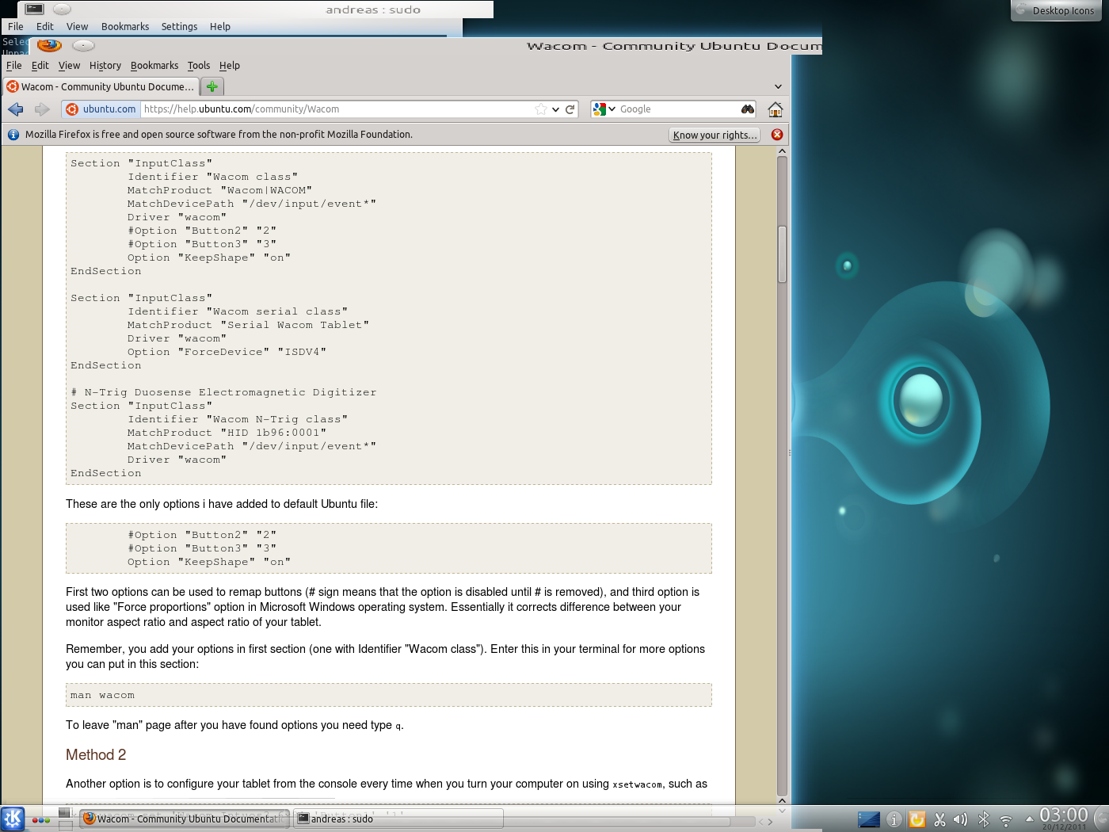
Task: Click the Firefox forward arrow
Action: tap(42, 109)
